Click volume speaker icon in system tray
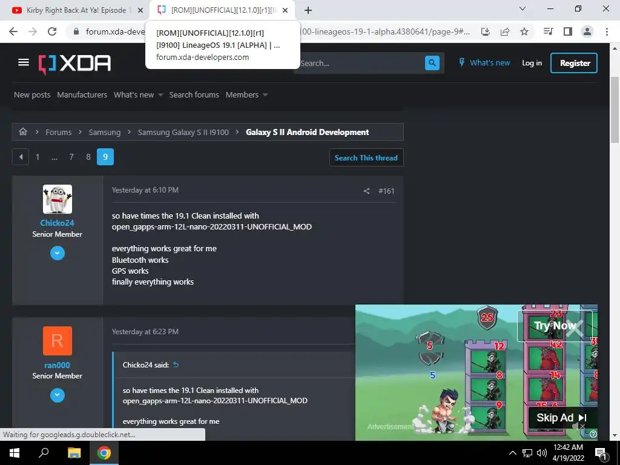This screenshot has height=465, width=620. 542,453
